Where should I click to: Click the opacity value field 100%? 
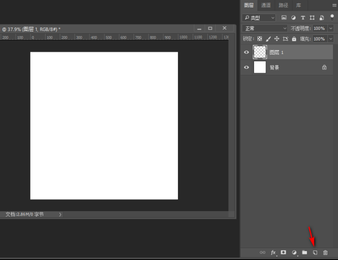click(x=320, y=28)
